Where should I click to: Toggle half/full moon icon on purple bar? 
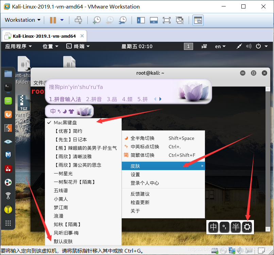65,111
